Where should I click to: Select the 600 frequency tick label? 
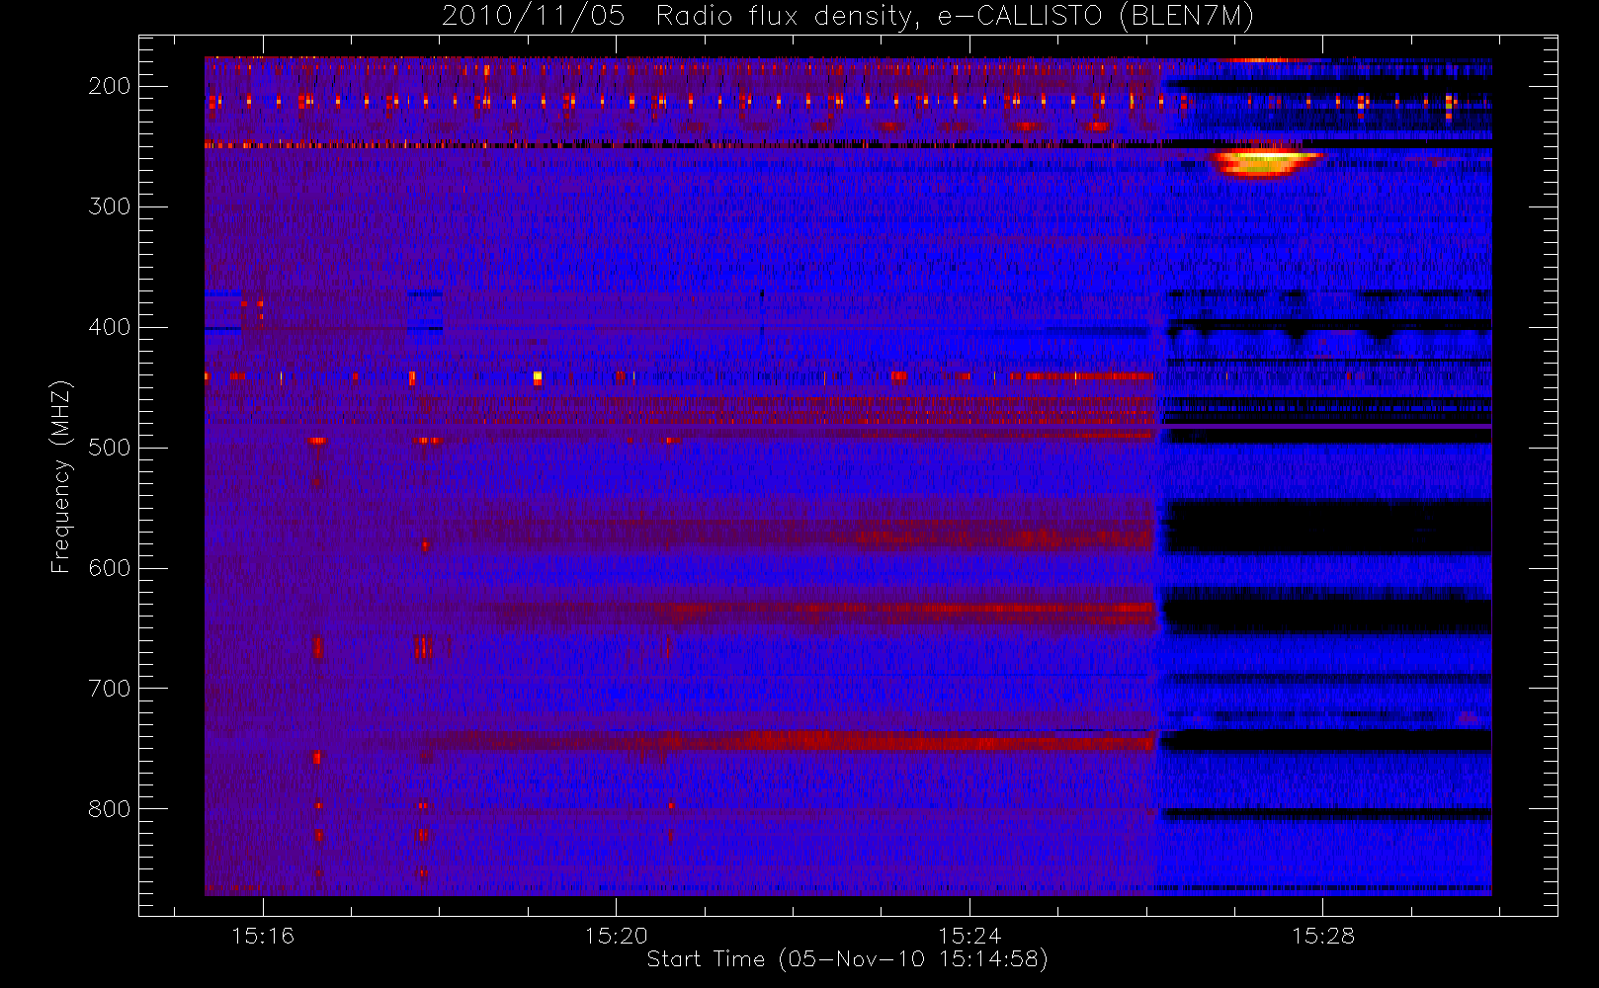pyautogui.click(x=110, y=568)
